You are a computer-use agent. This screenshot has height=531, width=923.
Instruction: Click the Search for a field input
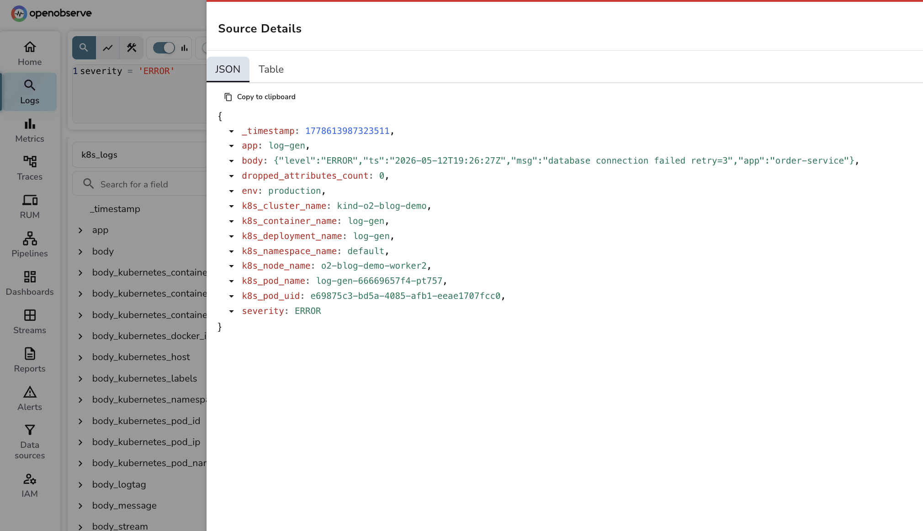[139, 184]
